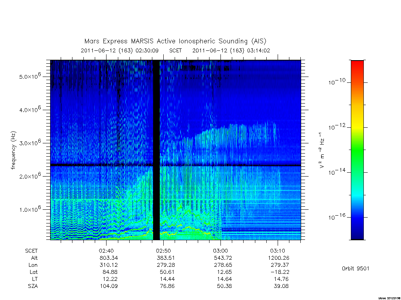
Task: Click local time value 12.22
Action: (x=110, y=279)
